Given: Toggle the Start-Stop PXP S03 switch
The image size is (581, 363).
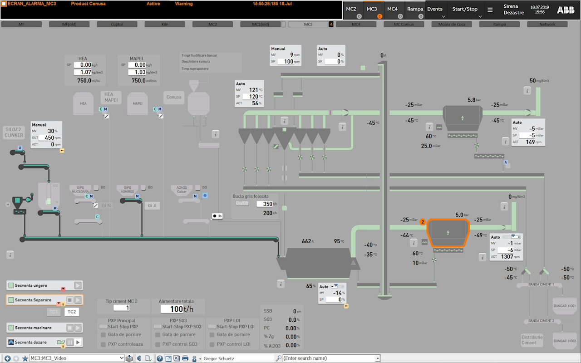Looking at the screenshot, I should coord(158,327).
